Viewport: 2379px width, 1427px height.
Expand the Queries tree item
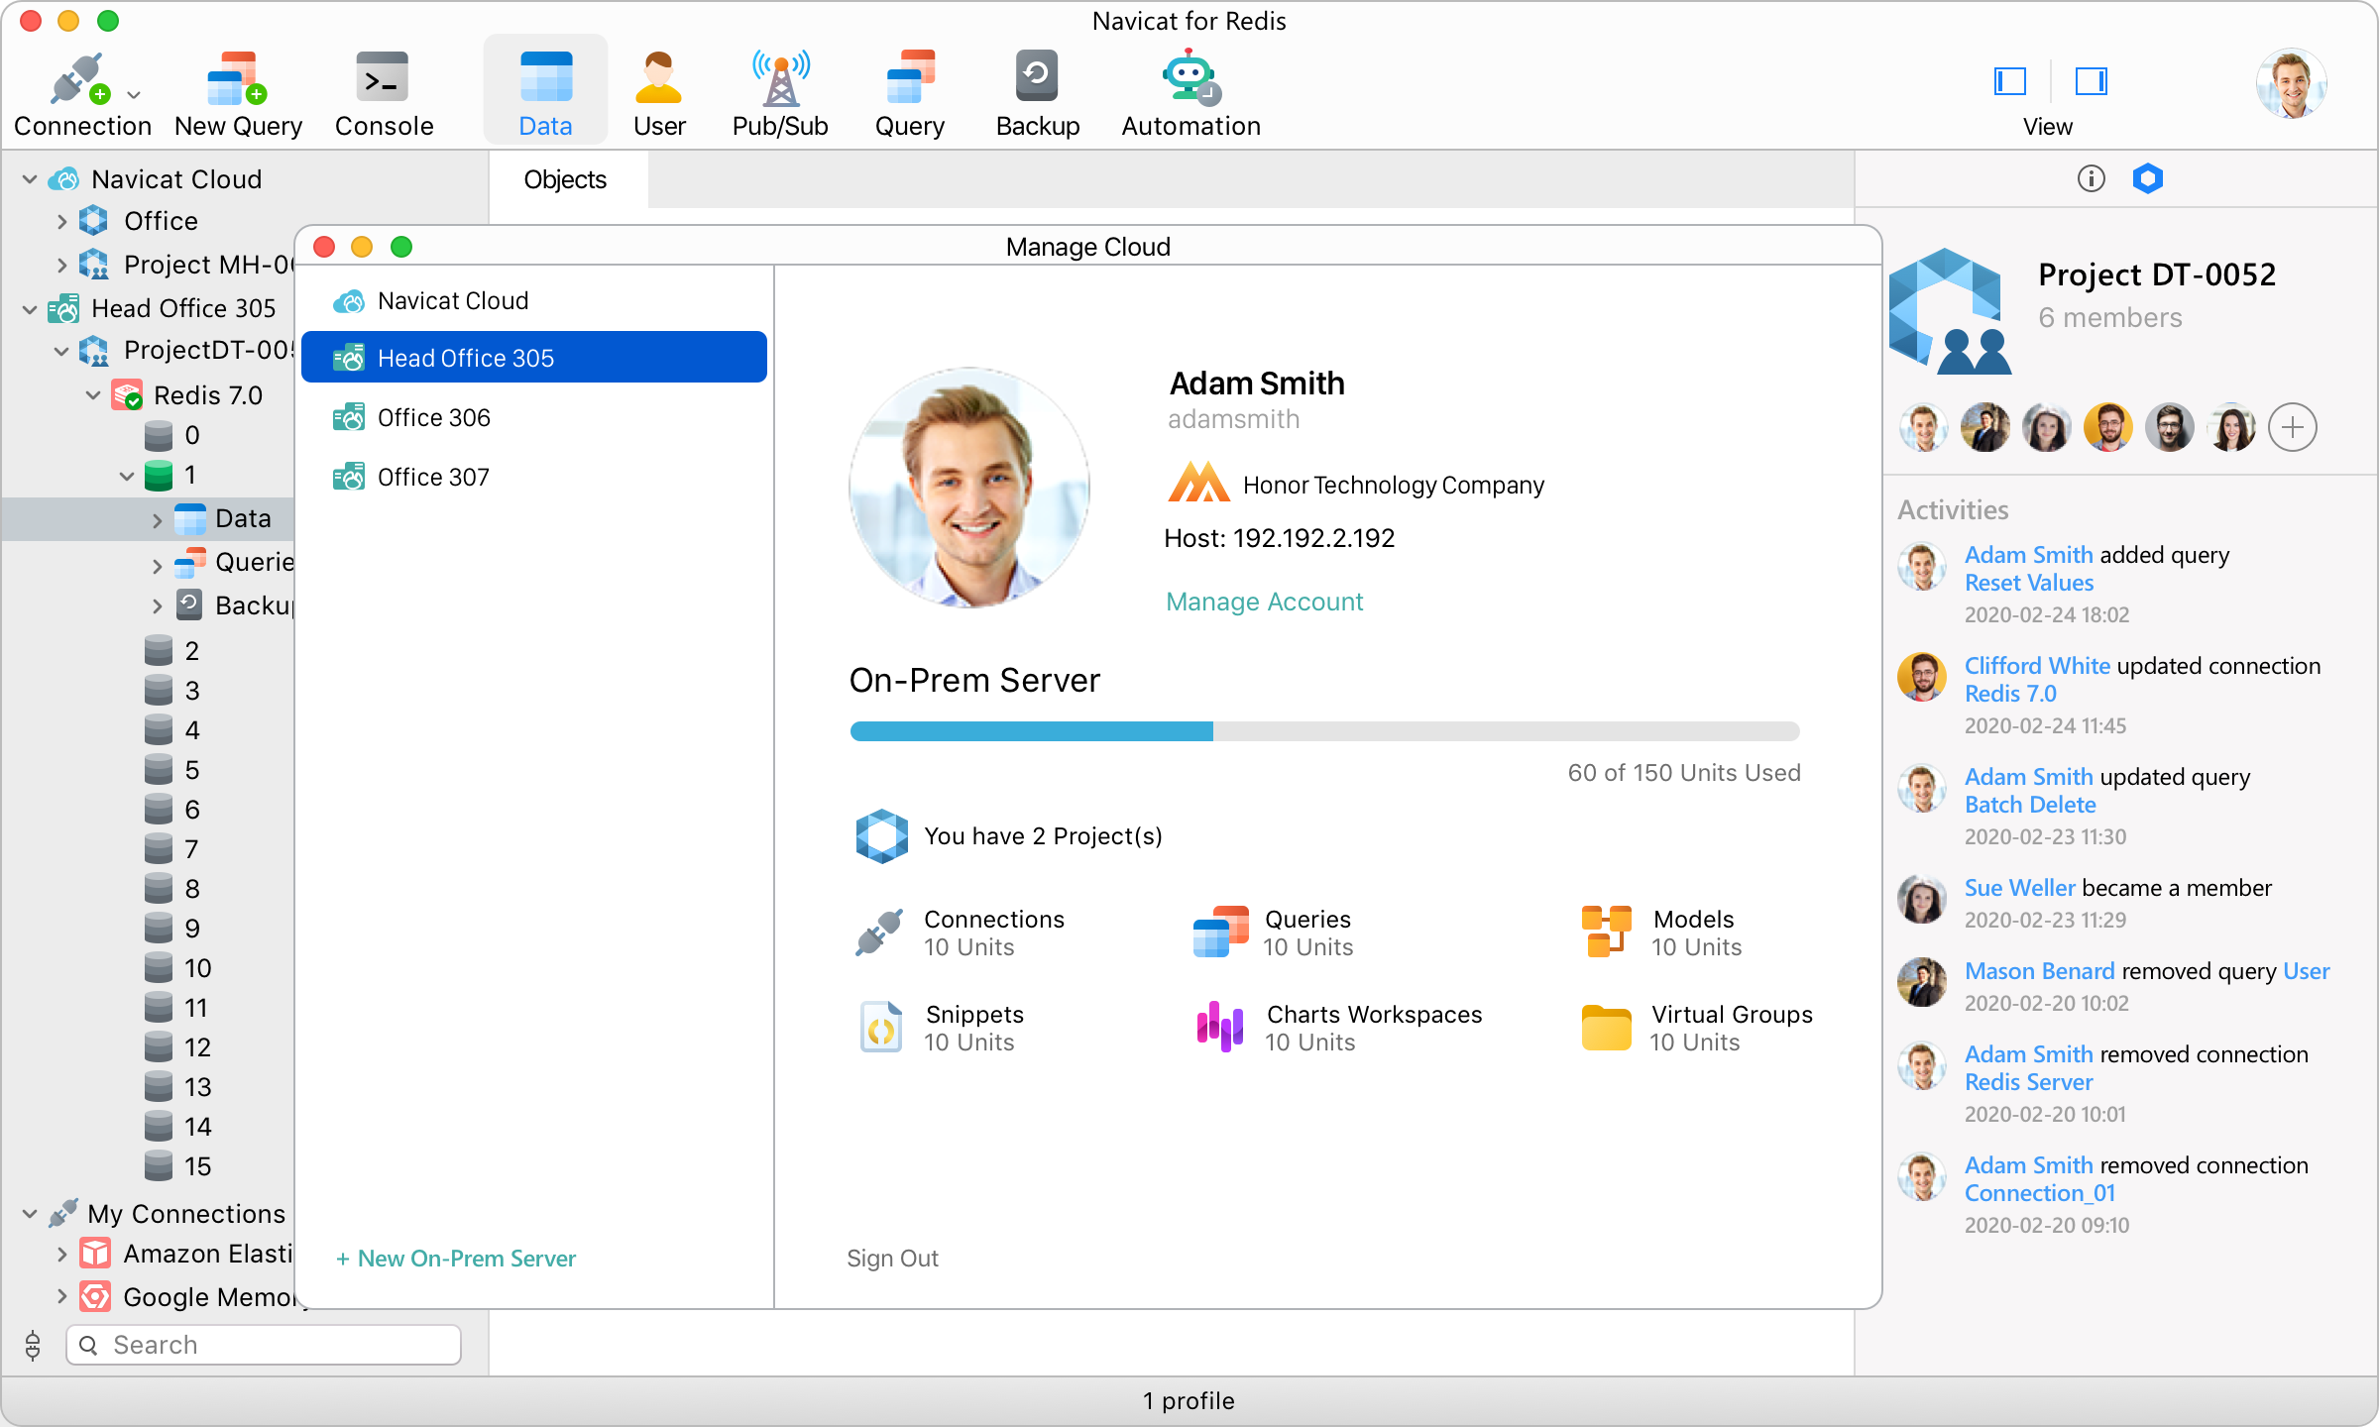(158, 564)
